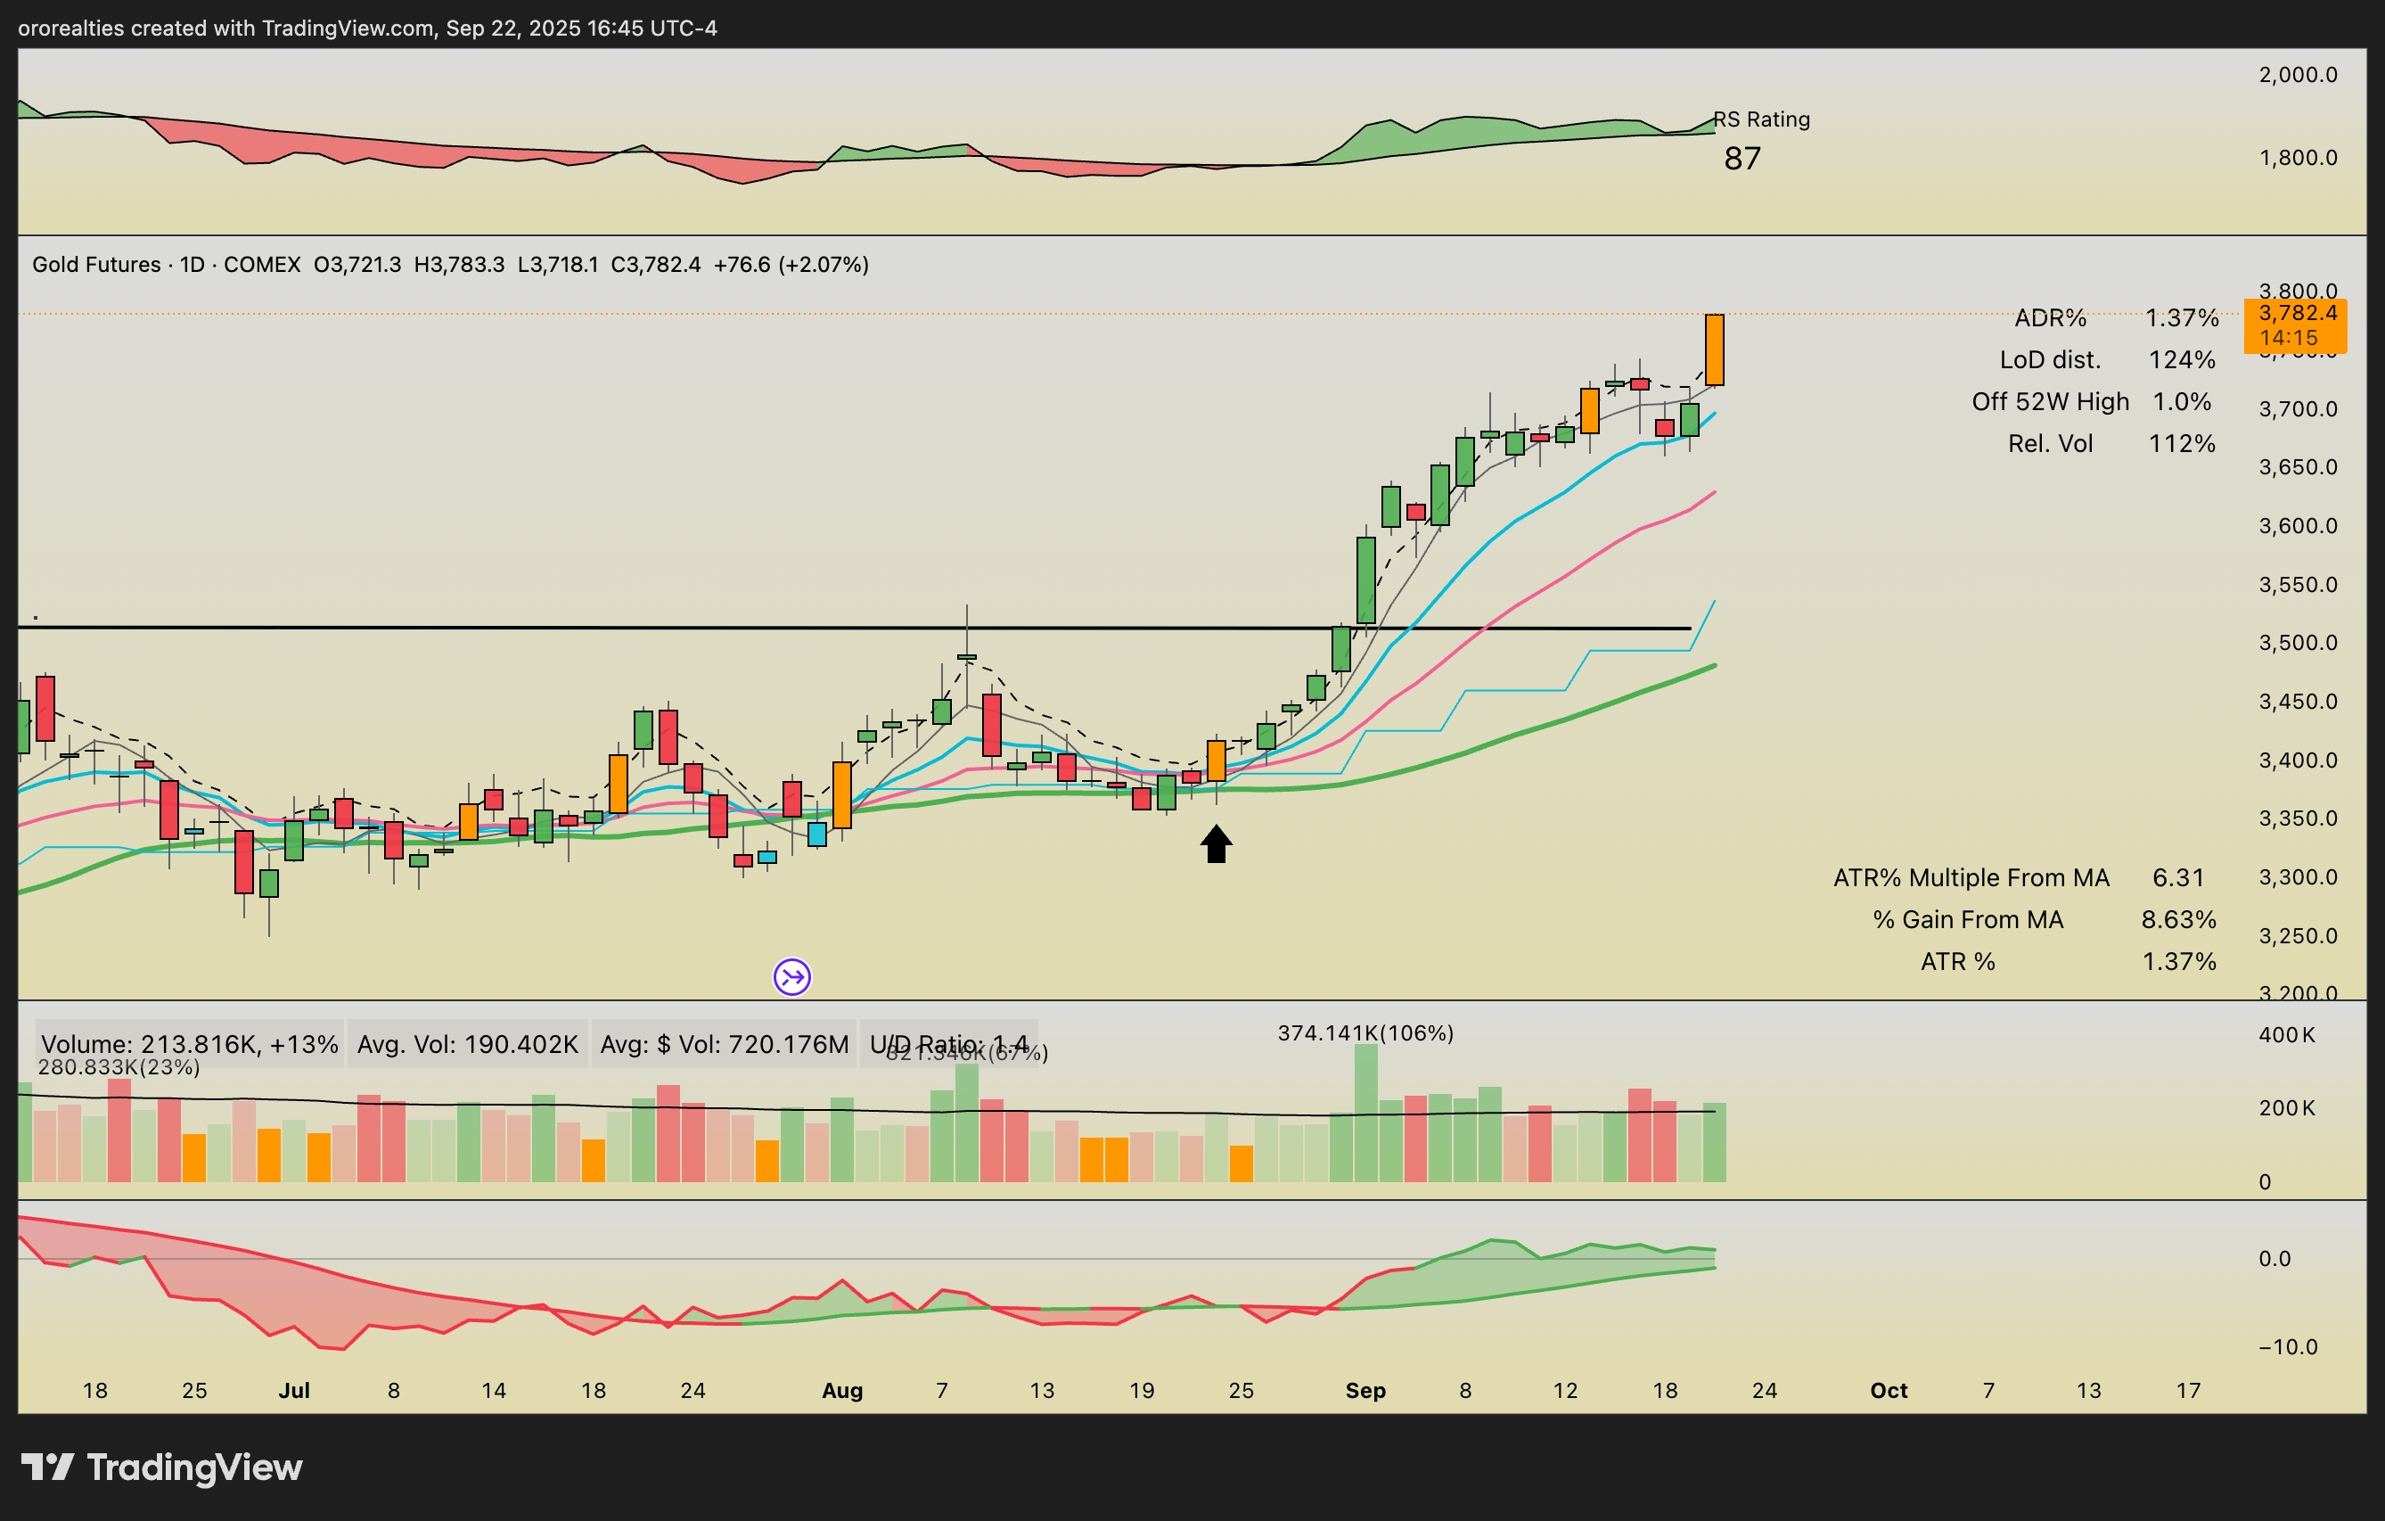Screen dimensions: 2385x1521
Task: Click the Sep label on the time axis
Action: (x=1365, y=1390)
